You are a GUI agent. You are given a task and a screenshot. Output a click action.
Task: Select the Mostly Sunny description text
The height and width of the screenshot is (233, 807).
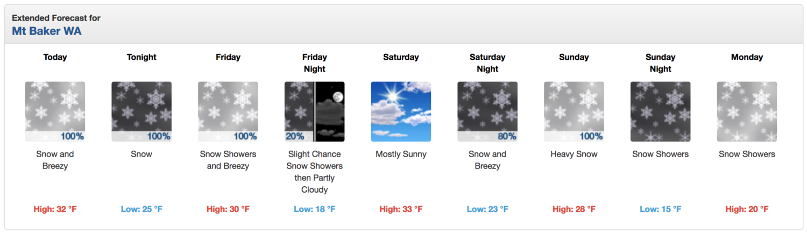tap(401, 154)
